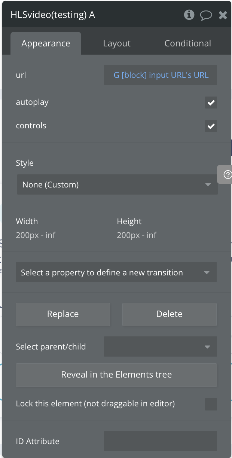Open the Style dropdown
The width and height of the screenshot is (232, 458).
(117, 184)
